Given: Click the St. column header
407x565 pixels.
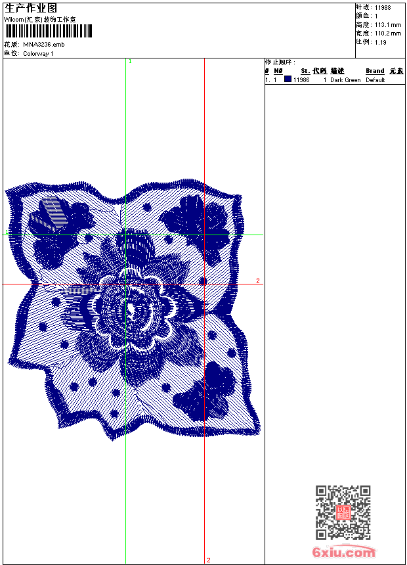Looking at the screenshot, I should [x=305, y=71].
